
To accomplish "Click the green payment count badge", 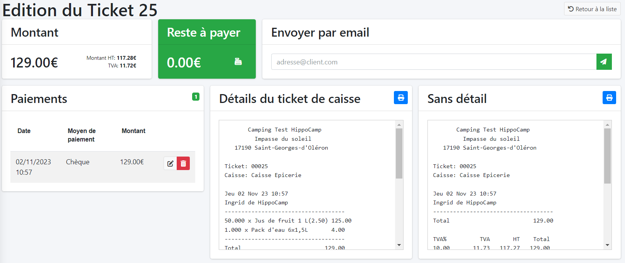I will click(196, 97).
